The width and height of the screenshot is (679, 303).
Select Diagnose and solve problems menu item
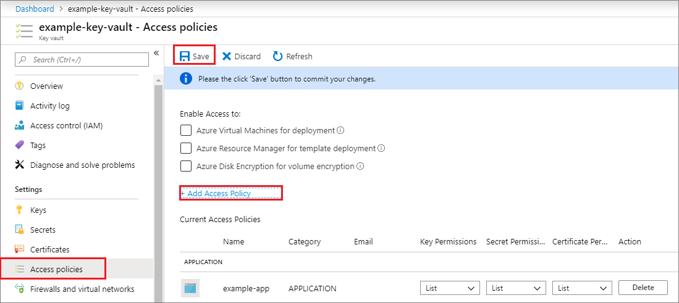coord(82,165)
